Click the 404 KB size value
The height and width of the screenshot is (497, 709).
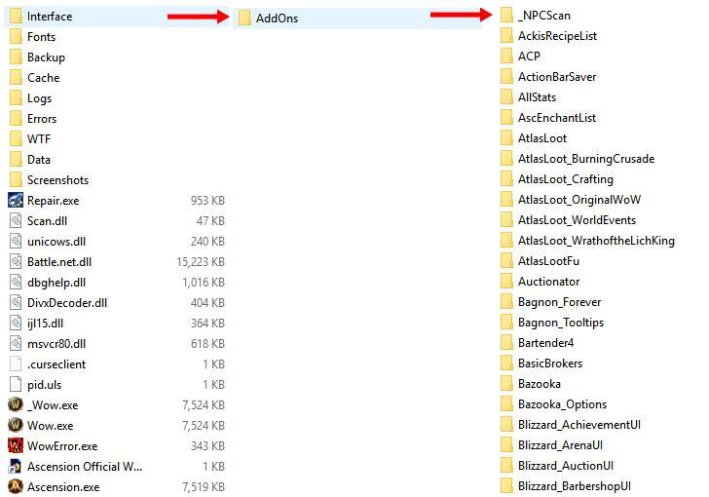click(207, 302)
